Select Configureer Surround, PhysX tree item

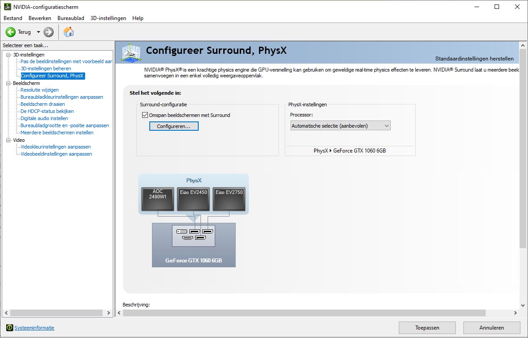[x=53, y=76]
